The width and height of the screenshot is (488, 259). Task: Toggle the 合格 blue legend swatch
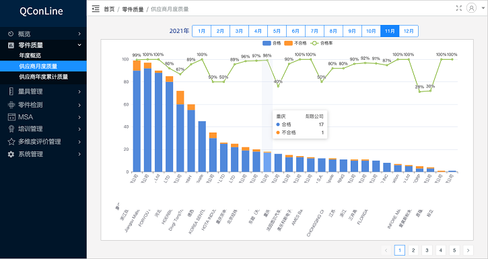coord(267,43)
